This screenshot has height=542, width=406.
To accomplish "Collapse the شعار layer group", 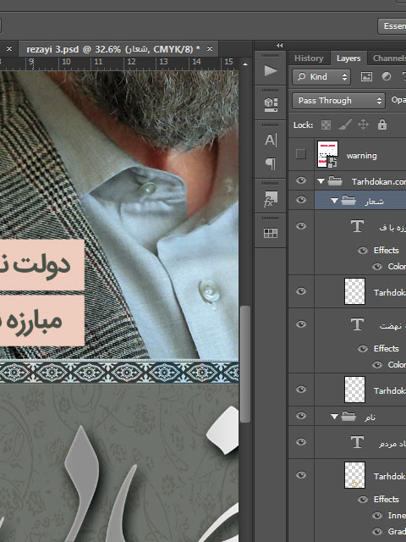I will pyautogui.click(x=334, y=201).
